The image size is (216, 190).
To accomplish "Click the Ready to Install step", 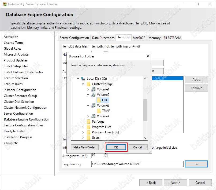I will point(14,131).
